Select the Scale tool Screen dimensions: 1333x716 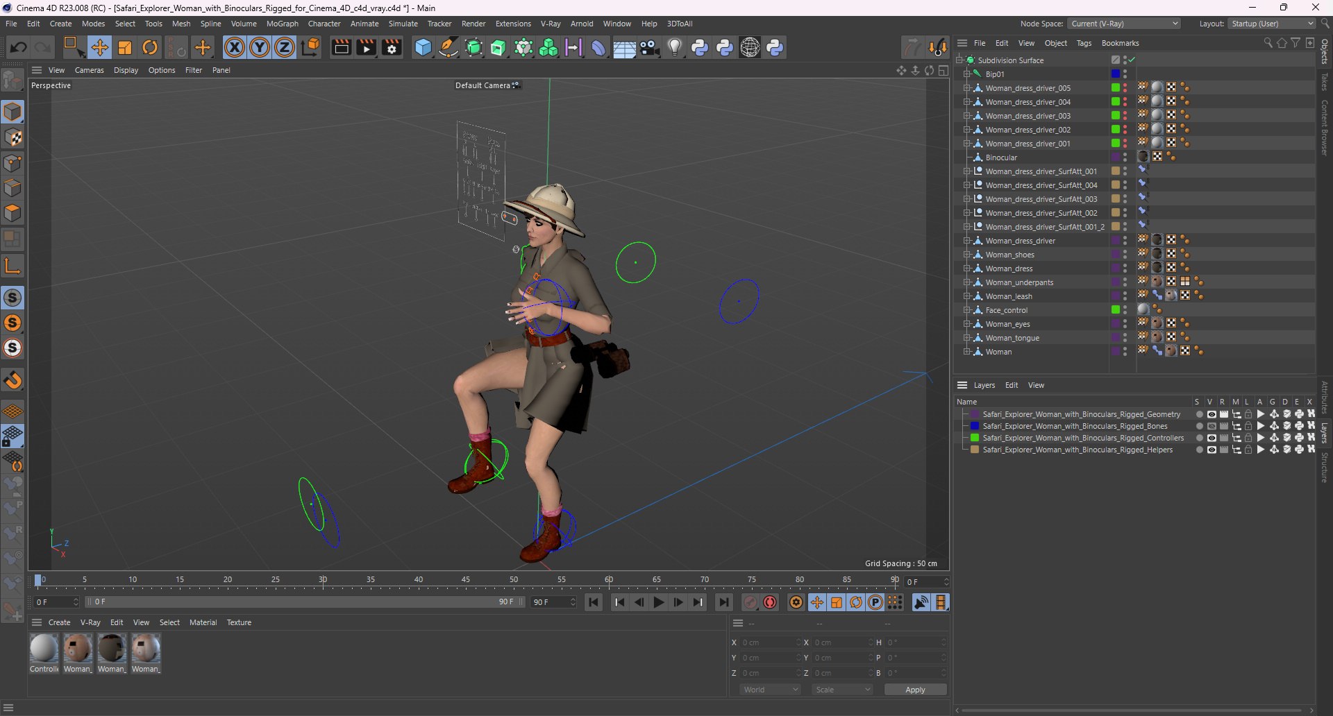coord(125,47)
